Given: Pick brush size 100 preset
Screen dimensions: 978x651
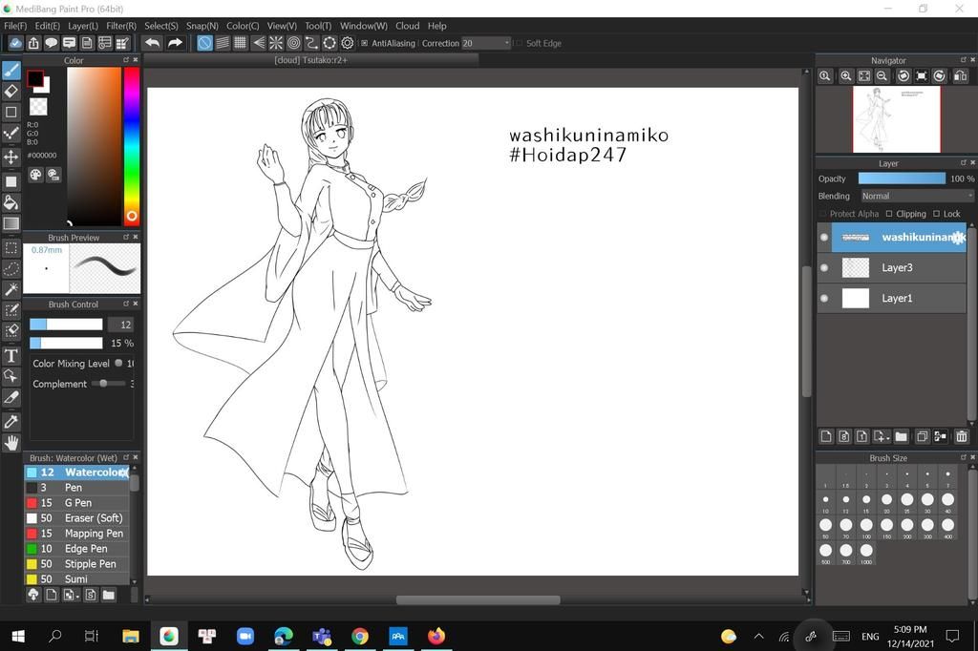Looking at the screenshot, I should (x=866, y=527).
